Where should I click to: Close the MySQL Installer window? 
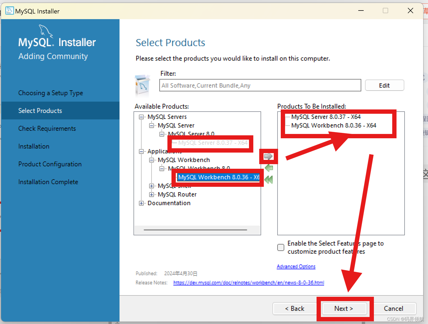coord(411,11)
